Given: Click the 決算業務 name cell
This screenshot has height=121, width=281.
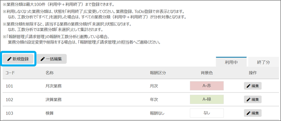Looking at the screenshot, I should coord(53,99).
